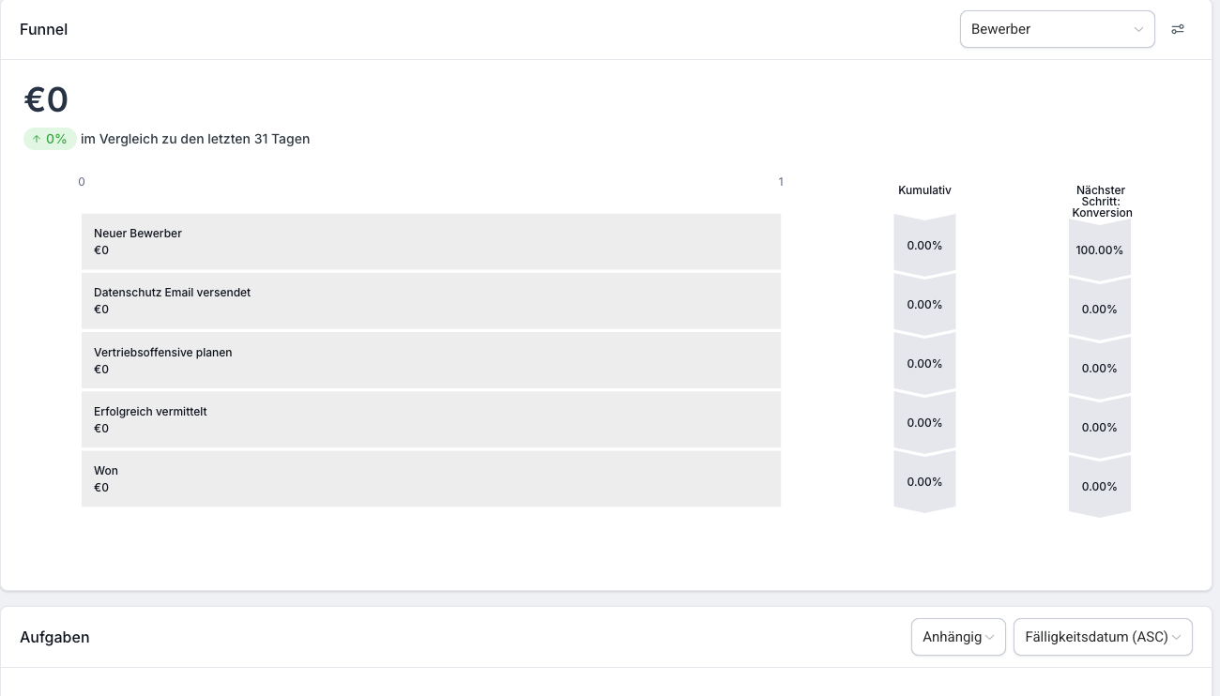Click the green 0% comparison badge
Image resolution: width=1220 pixels, height=696 pixels.
coord(50,139)
